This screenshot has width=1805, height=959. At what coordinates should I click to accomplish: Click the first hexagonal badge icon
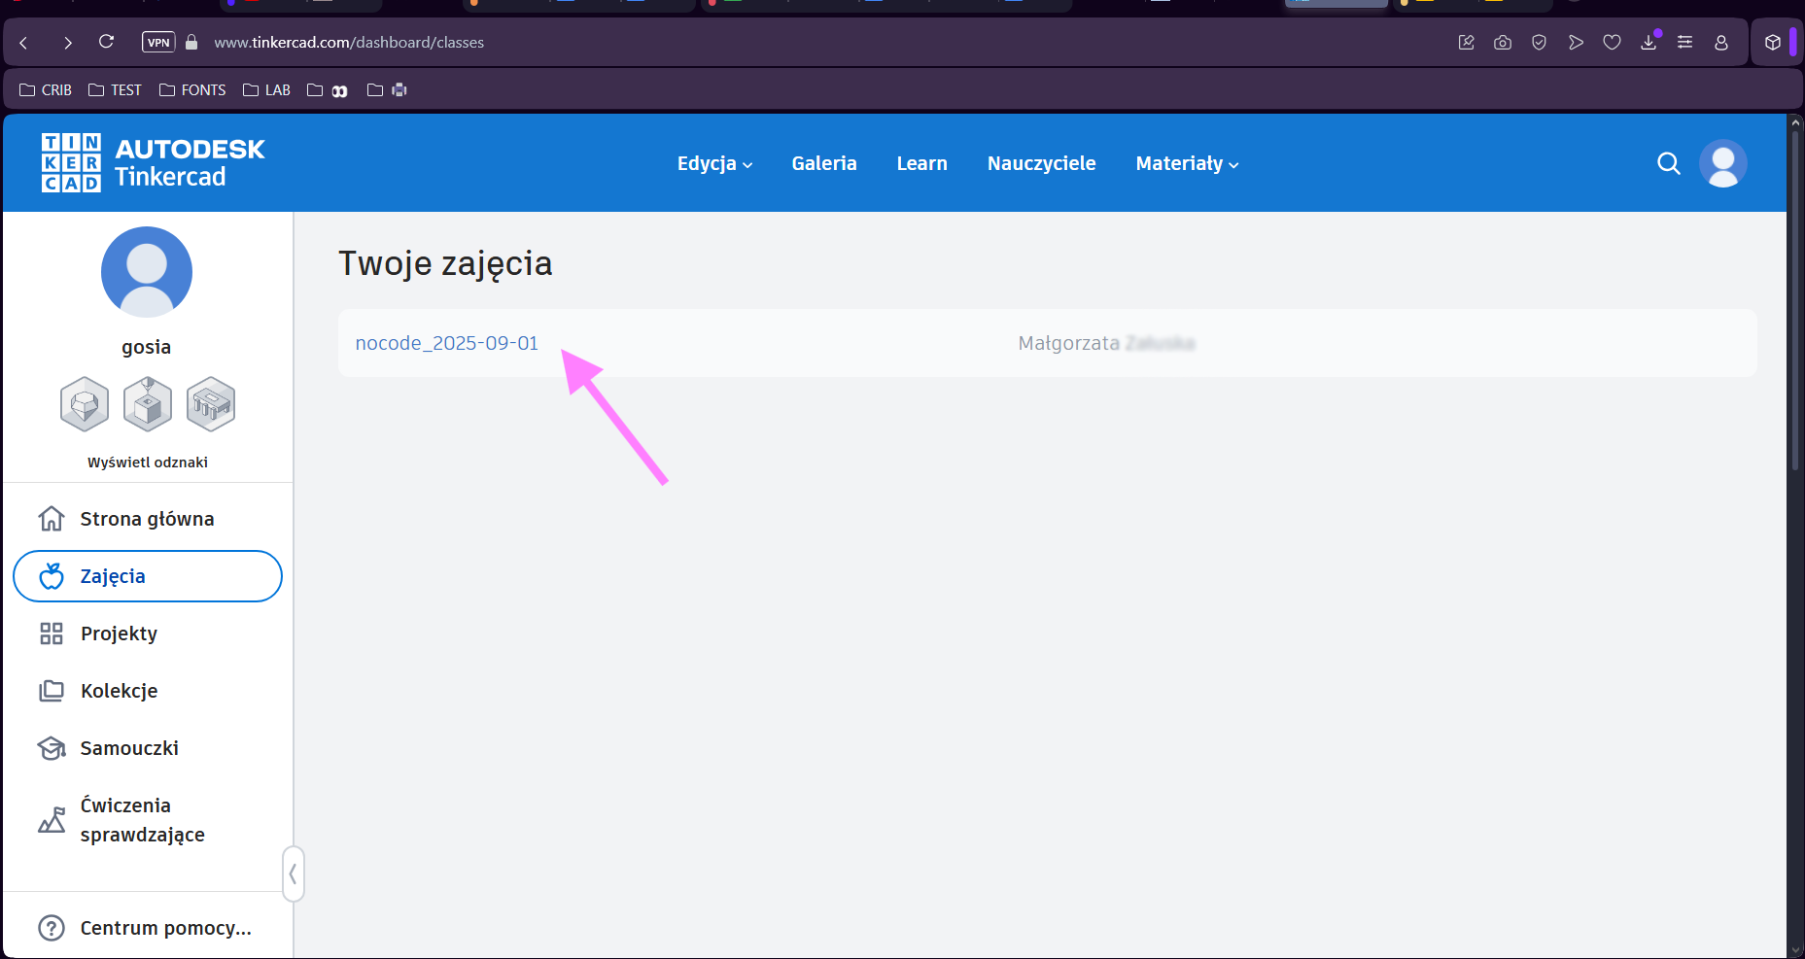tap(85, 403)
